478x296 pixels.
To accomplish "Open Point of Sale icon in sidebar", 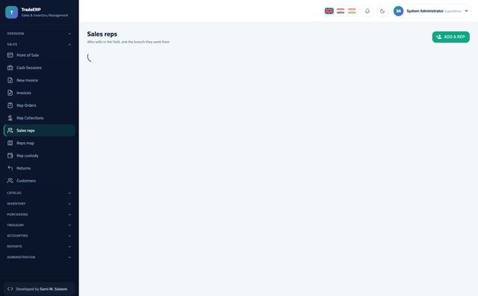I will pyautogui.click(x=10, y=55).
